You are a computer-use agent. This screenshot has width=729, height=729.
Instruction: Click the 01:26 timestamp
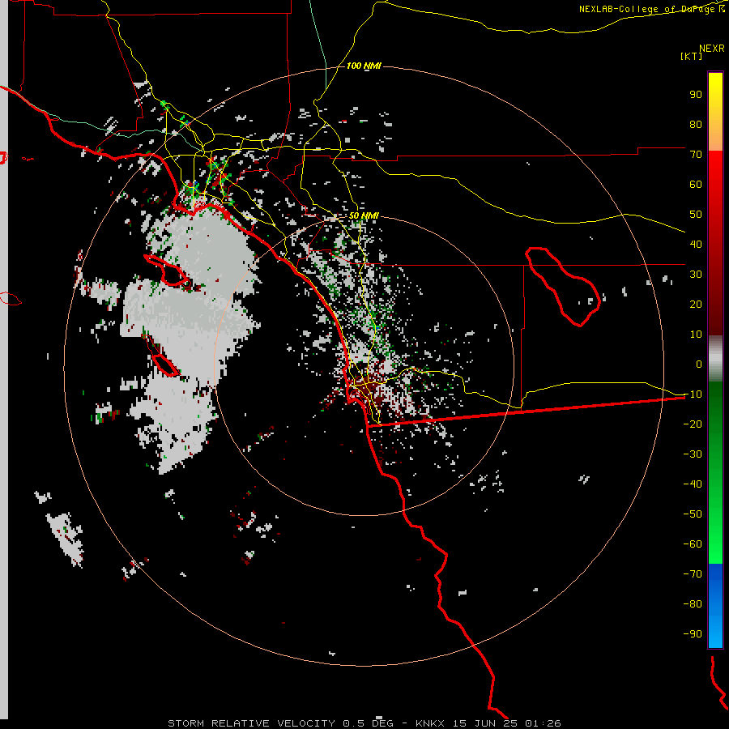(543, 723)
